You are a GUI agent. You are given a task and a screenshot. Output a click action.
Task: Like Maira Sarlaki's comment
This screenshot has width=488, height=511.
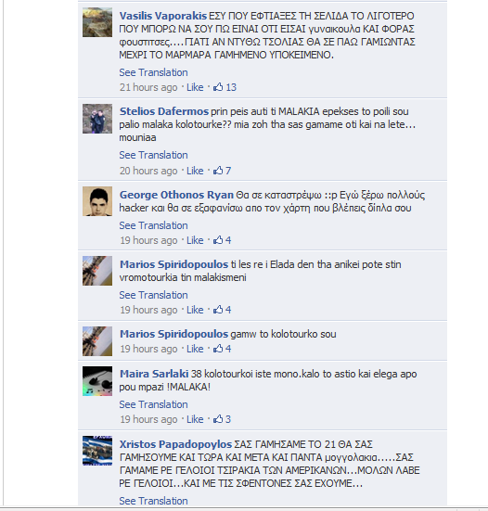(x=195, y=419)
